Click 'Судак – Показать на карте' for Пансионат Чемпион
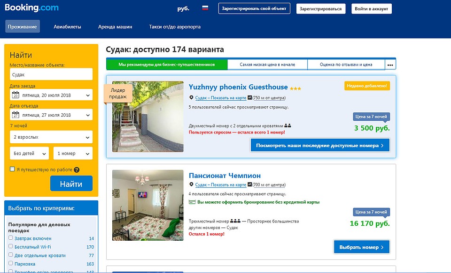The height and width of the screenshot is (273, 451). tap(221, 184)
